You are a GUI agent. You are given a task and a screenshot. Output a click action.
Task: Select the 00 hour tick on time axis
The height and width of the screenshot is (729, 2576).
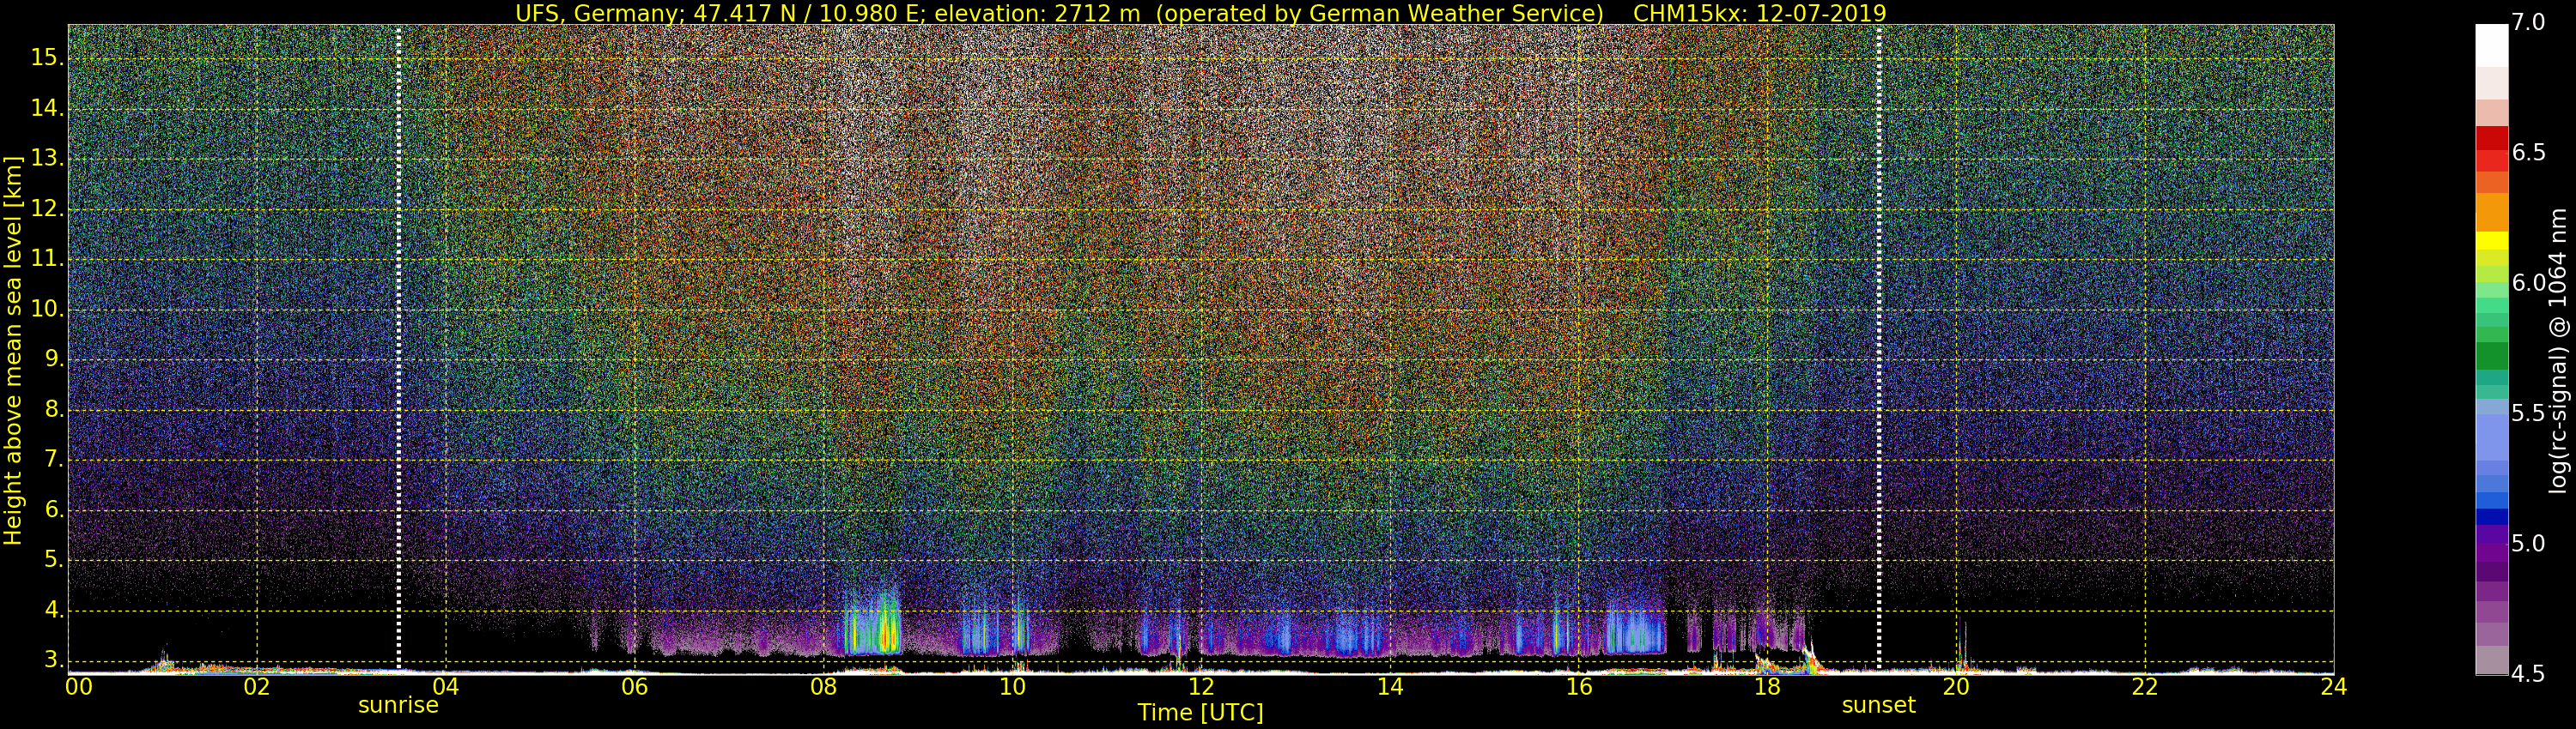pos(78,687)
